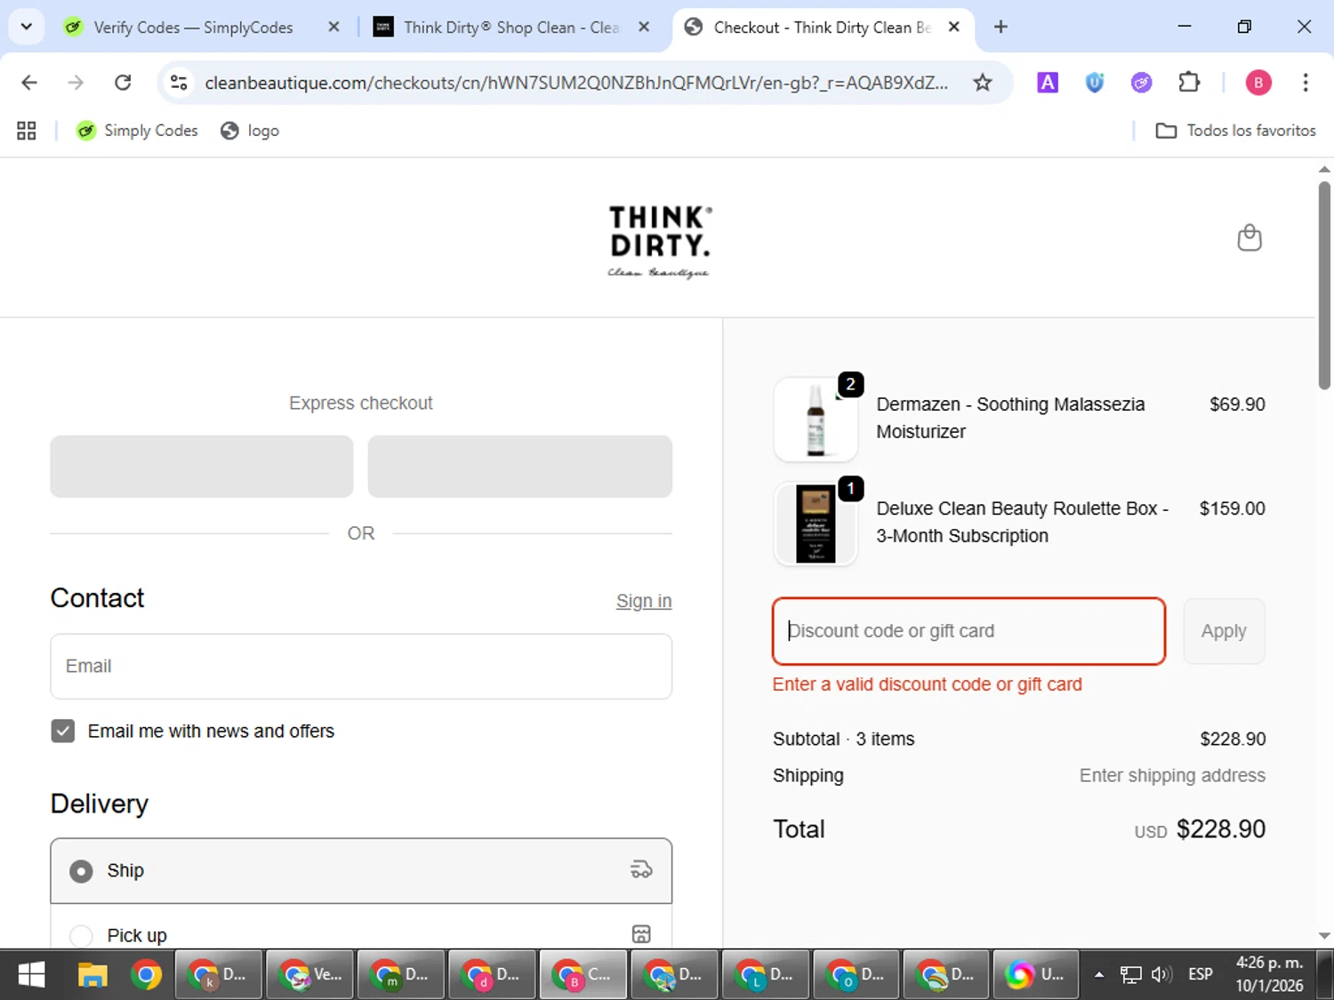
Task: Open Todos los favoritos folder
Action: (x=1235, y=131)
